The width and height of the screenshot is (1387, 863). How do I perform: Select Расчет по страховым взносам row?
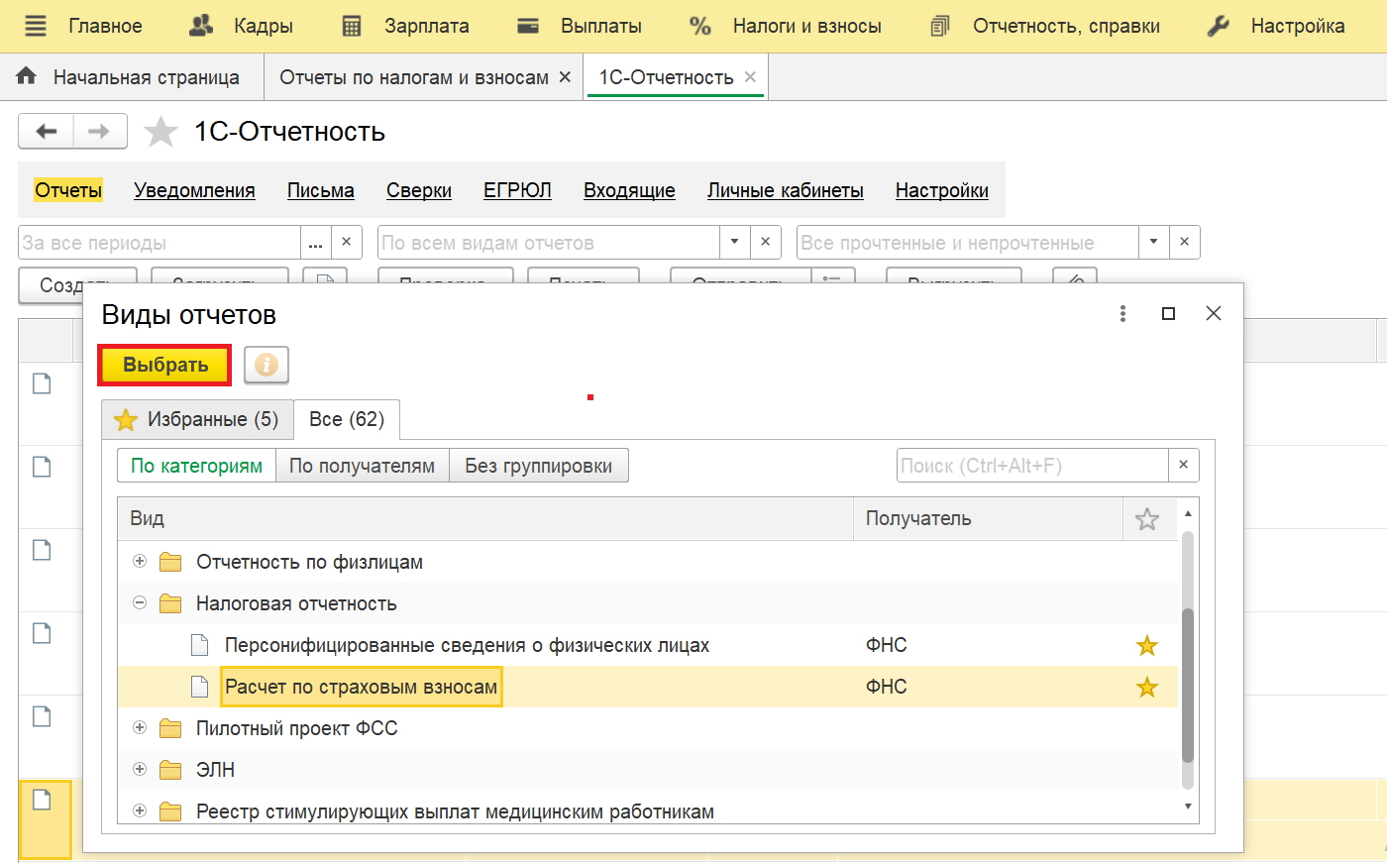click(x=648, y=688)
